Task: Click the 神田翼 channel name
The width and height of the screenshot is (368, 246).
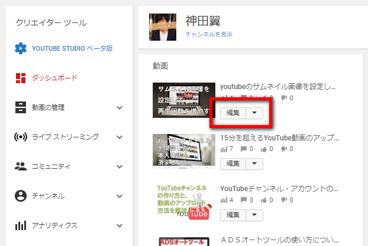Action: click(x=203, y=21)
